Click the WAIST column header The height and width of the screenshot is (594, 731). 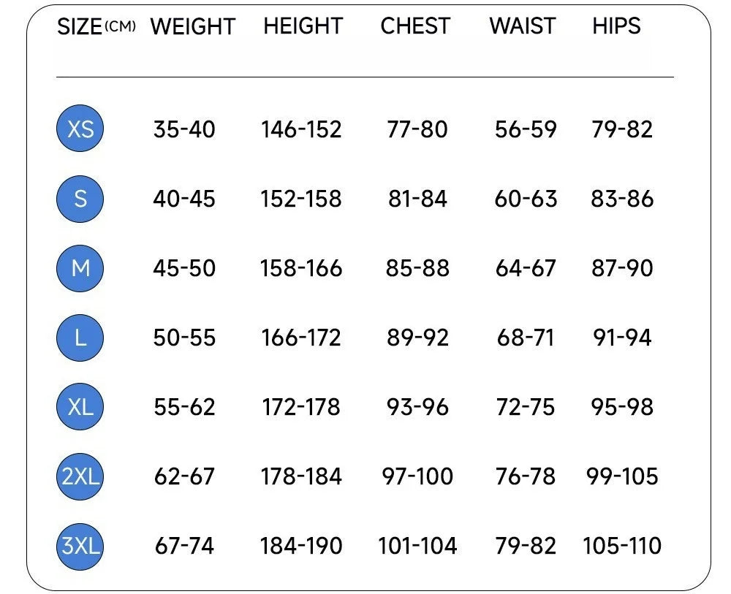[x=523, y=26]
